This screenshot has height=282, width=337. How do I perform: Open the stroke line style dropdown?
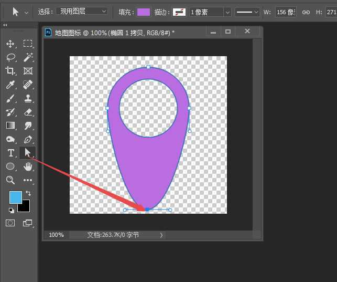point(247,12)
